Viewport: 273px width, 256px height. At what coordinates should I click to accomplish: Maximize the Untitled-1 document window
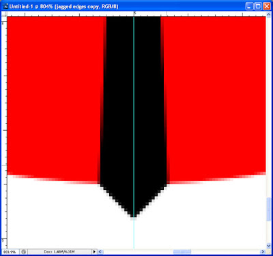[x=258, y=6]
